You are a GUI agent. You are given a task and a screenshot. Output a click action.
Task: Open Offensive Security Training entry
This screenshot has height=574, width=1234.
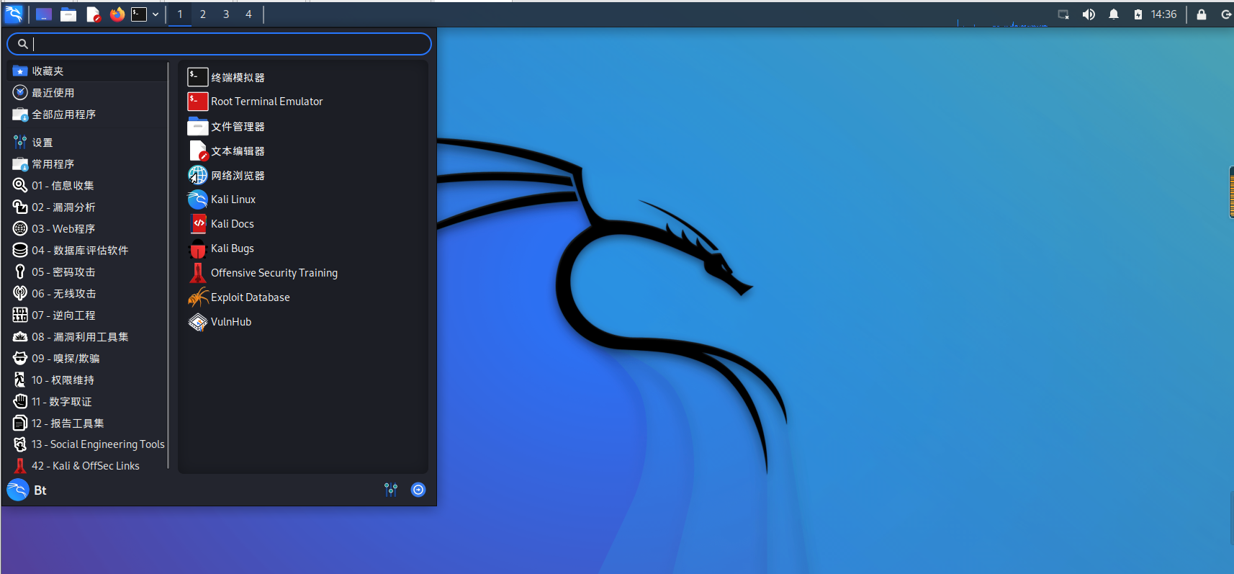click(x=303, y=273)
